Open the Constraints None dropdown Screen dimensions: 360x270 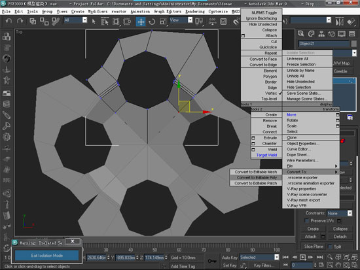350,213
